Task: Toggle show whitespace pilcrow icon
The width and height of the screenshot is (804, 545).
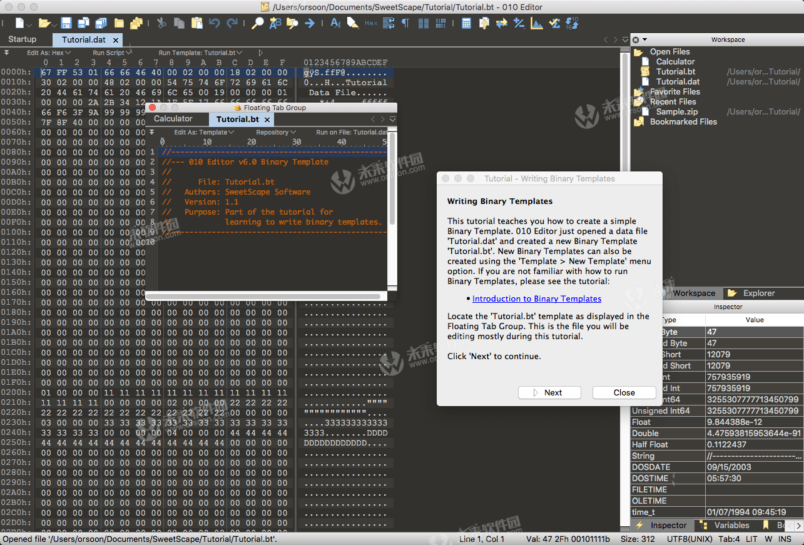Action: tap(405, 23)
